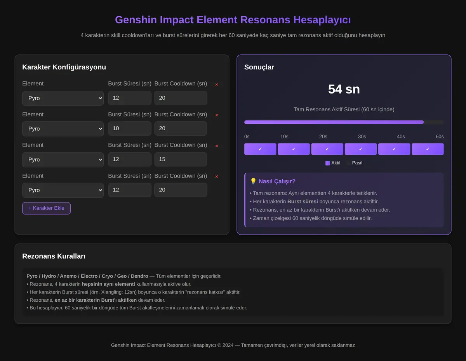Screen dimensions: 466x361
Task: Select timeline segment under 30s label
Action: [361, 149]
